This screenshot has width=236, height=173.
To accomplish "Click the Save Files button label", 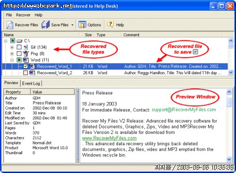I will point(60,25).
